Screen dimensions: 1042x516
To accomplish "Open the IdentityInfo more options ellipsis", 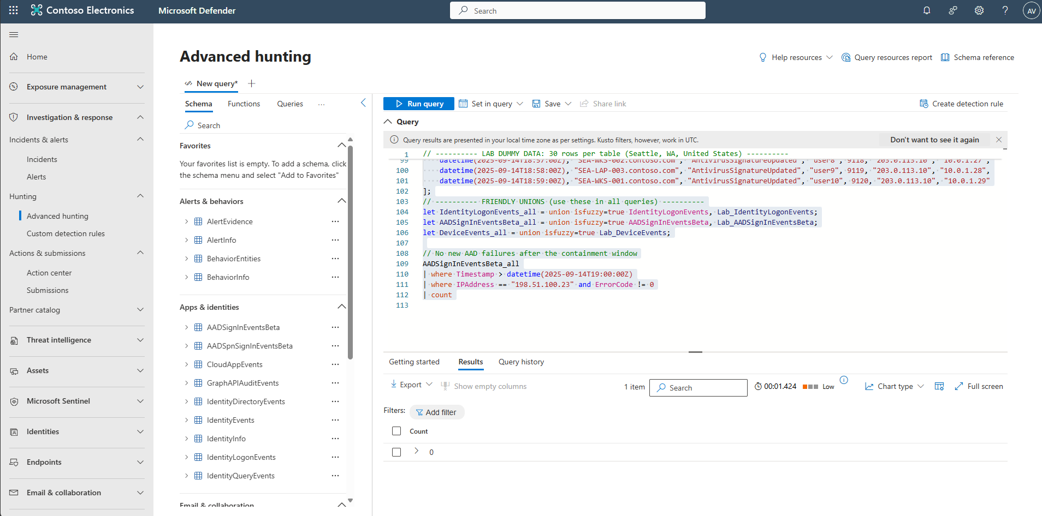I will click(x=335, y=439).
